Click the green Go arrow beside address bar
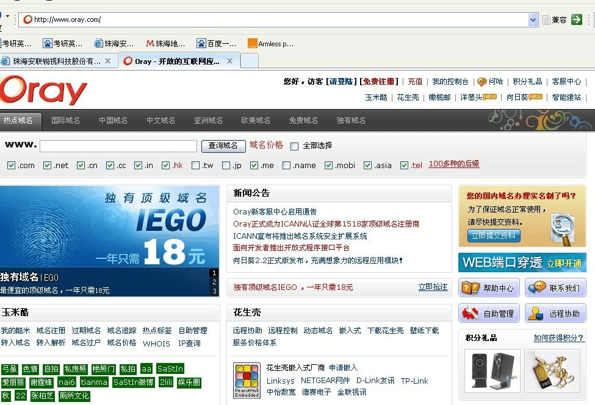The image size is (595, 405). pyautogui.click(x=577, y=19)
